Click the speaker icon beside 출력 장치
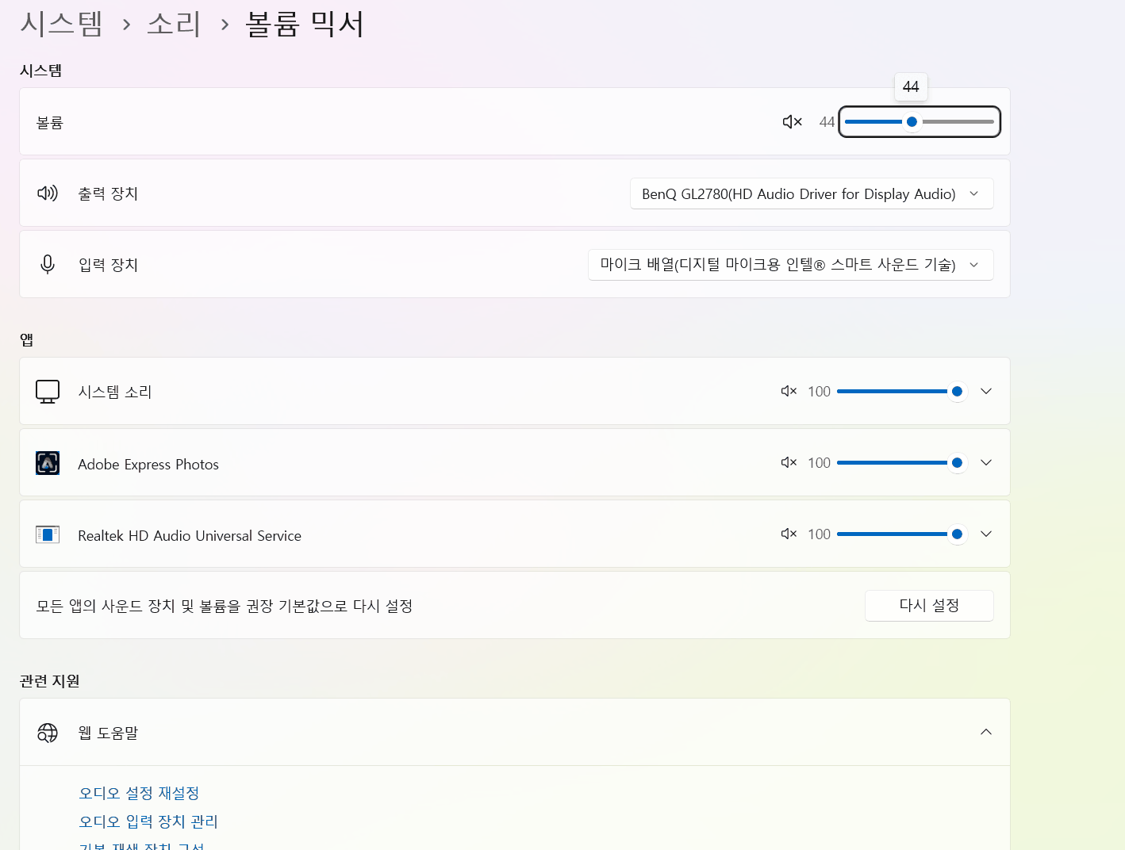 coord(48,193)
